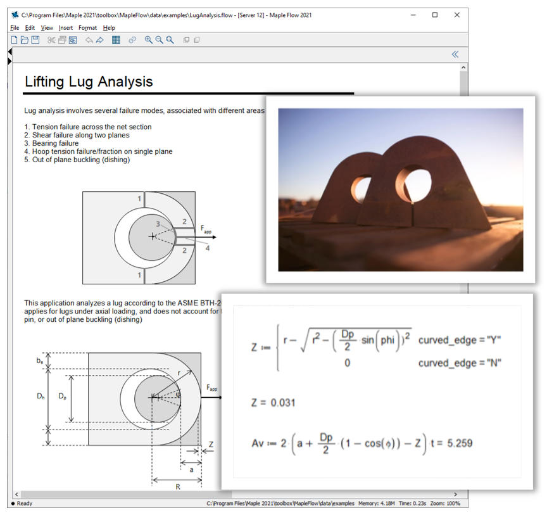Click the Lifting Lug Analysis title
Viewport: 547px width, 515px height.
(x=89, y=82)
